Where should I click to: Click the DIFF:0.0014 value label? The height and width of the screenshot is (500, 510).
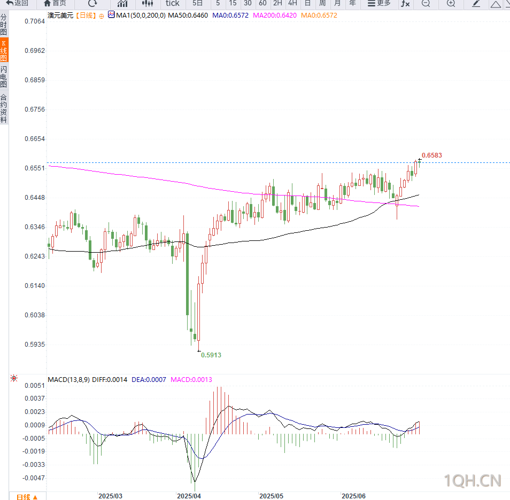pyautogui.click(x=110, y=380)
